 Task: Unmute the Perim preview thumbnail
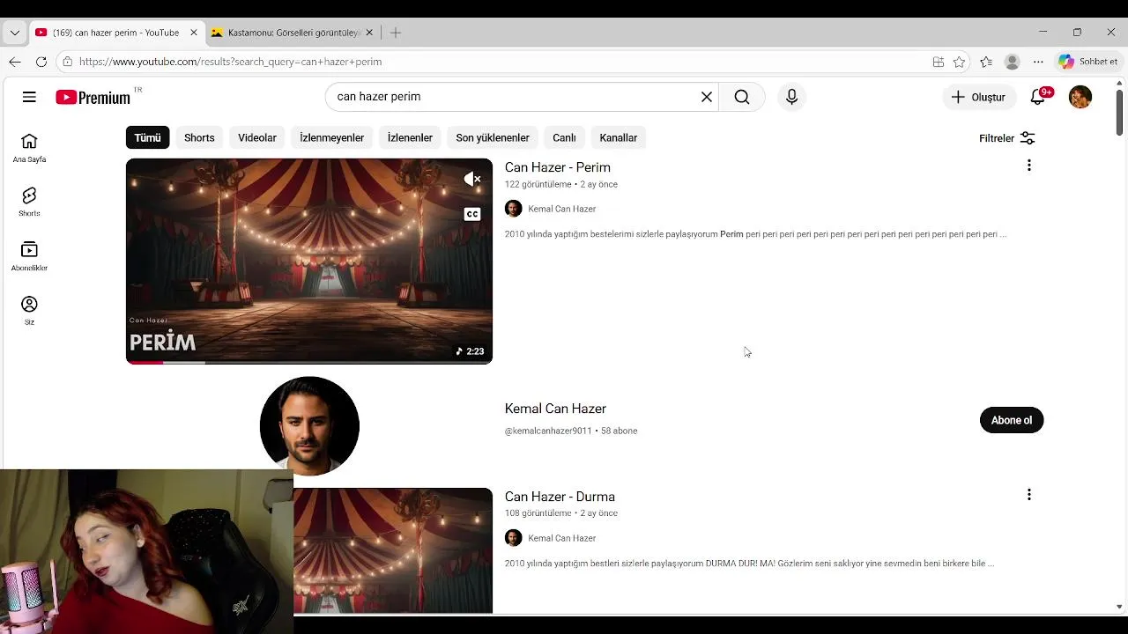pos(472,179)
